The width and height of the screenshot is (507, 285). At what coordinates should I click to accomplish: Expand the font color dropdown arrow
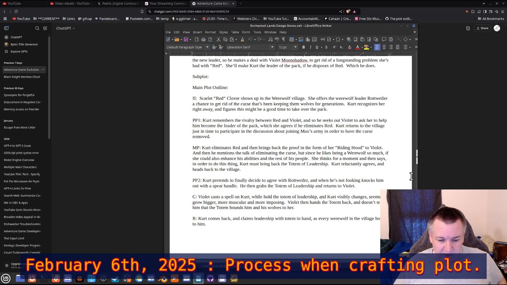click(x=362, y=47)
